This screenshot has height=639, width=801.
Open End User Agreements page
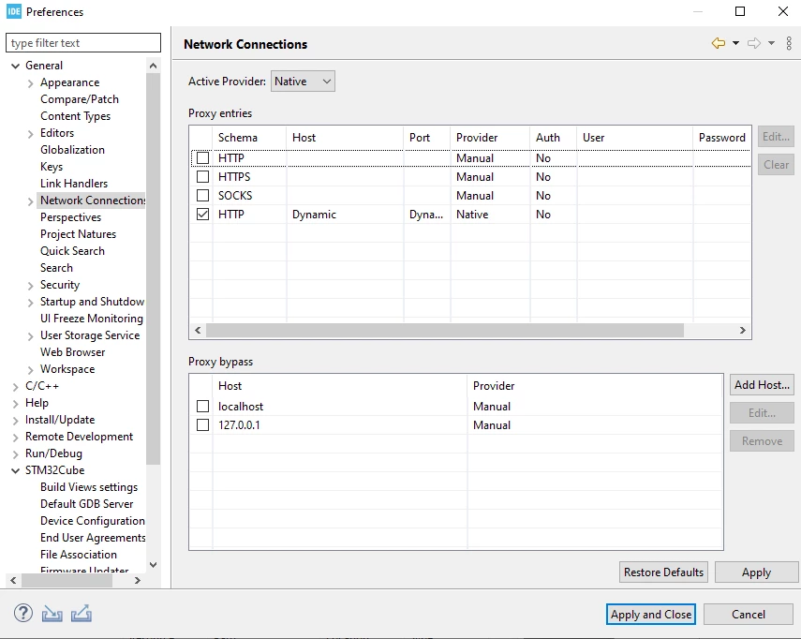click(93, 538)
